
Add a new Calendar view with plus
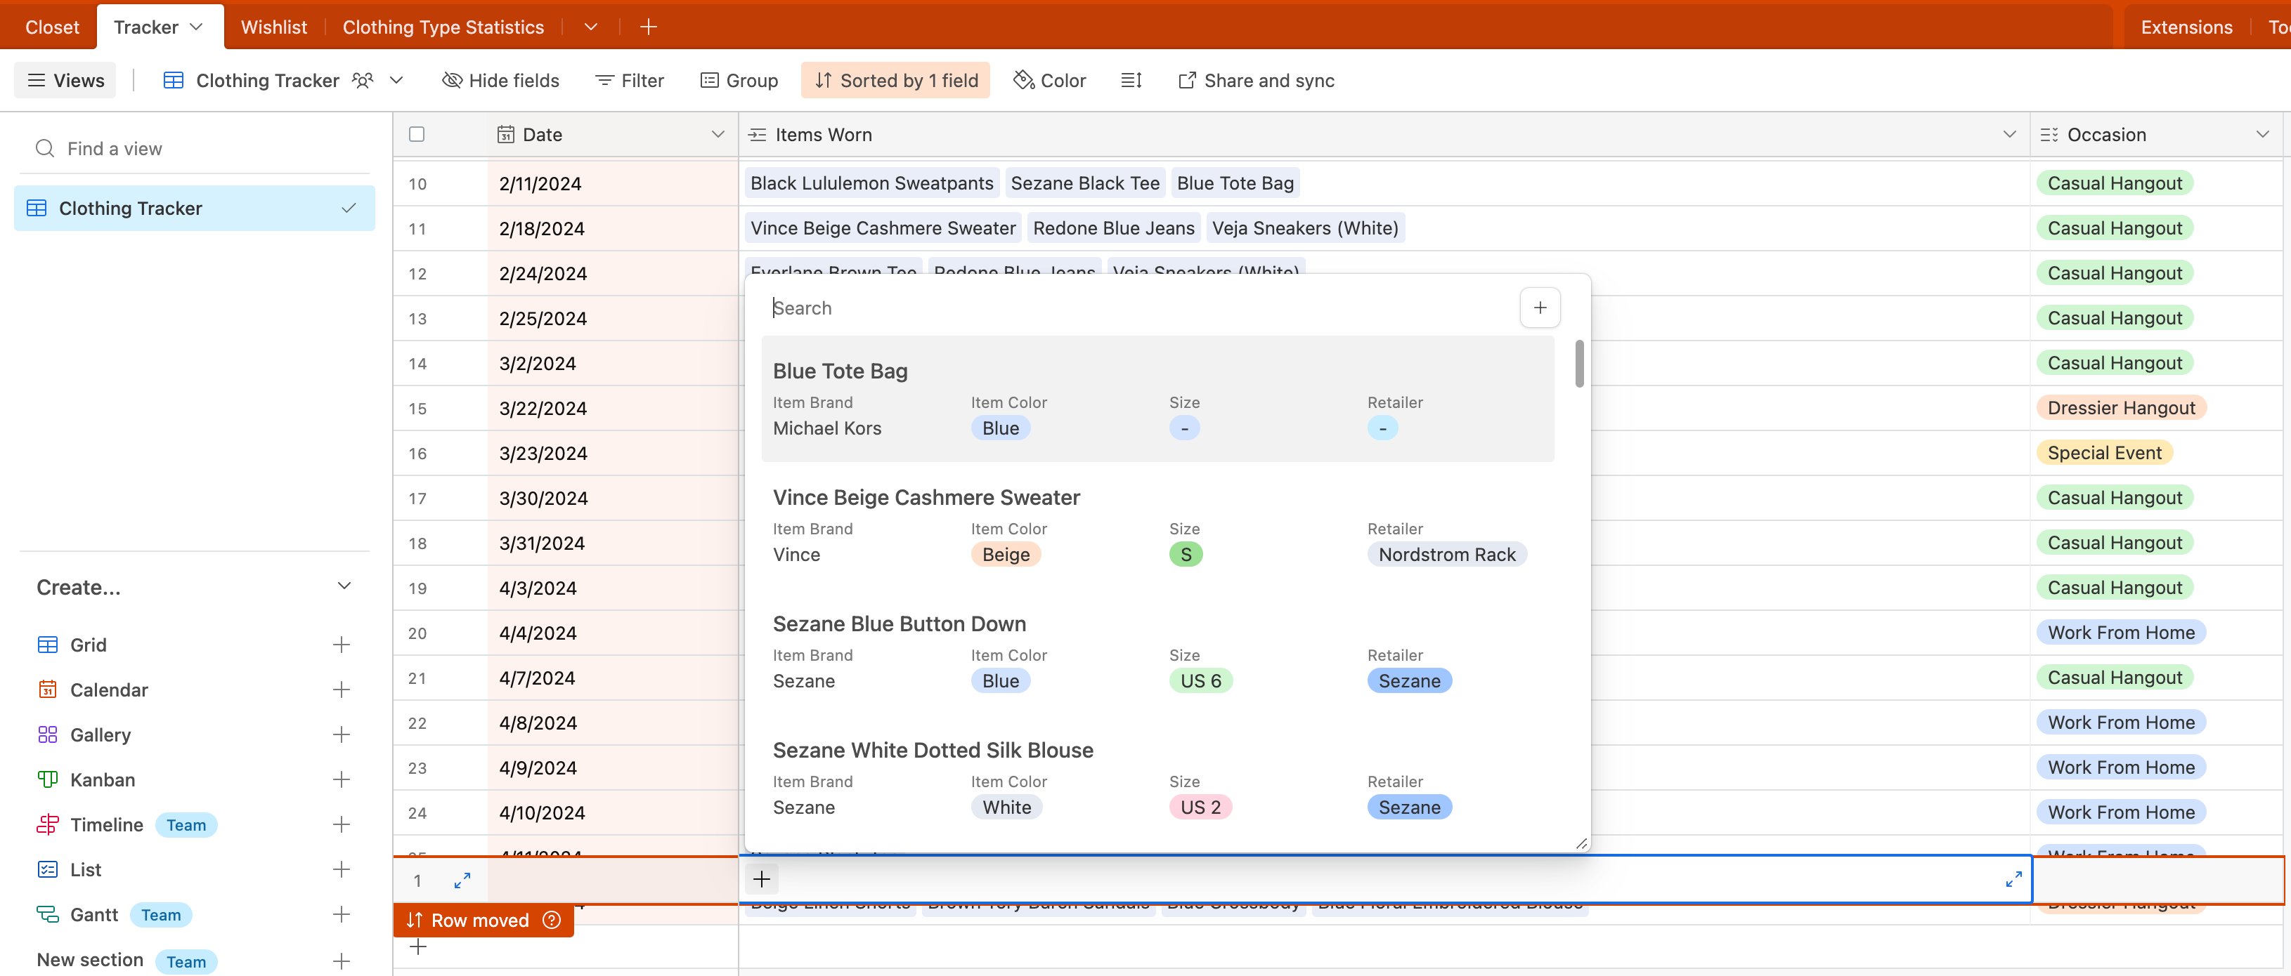341,690
